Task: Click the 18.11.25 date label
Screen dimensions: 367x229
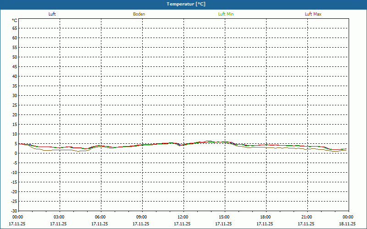Action: [347, 224]
